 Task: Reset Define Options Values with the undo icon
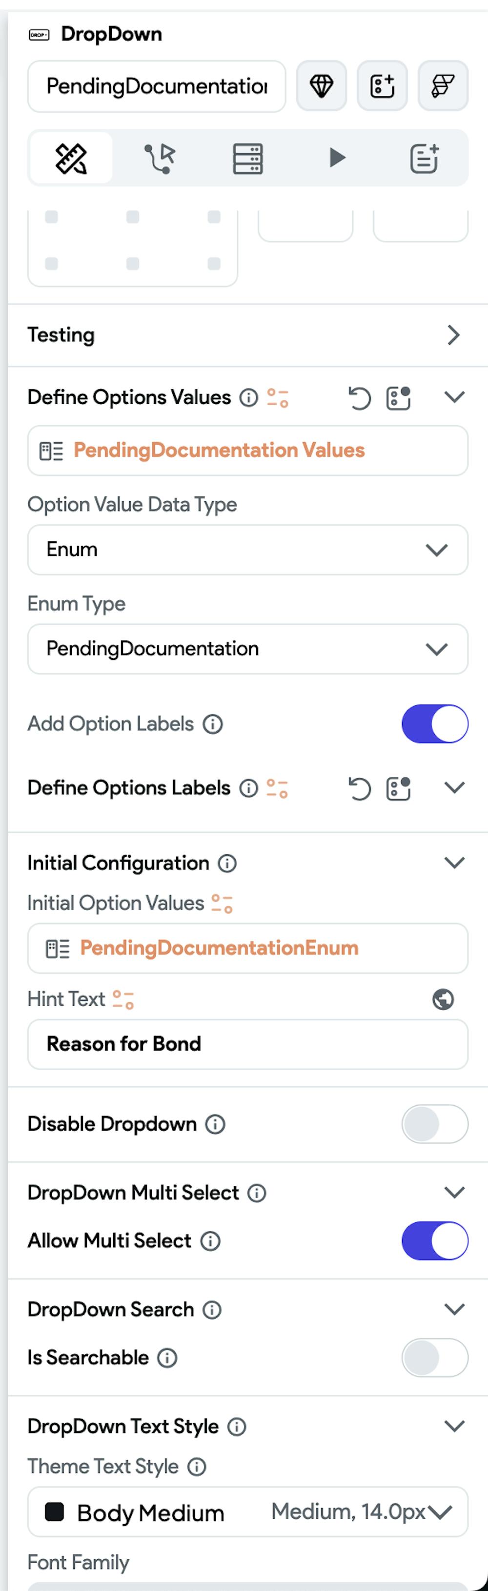360,398
